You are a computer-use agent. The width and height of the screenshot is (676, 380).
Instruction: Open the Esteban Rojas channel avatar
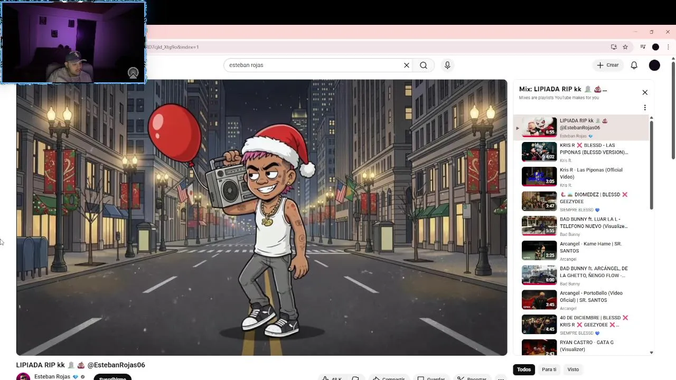point(23,377)
